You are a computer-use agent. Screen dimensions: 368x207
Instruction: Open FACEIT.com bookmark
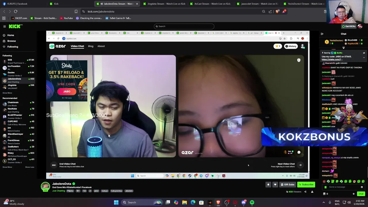coord(19,18)
